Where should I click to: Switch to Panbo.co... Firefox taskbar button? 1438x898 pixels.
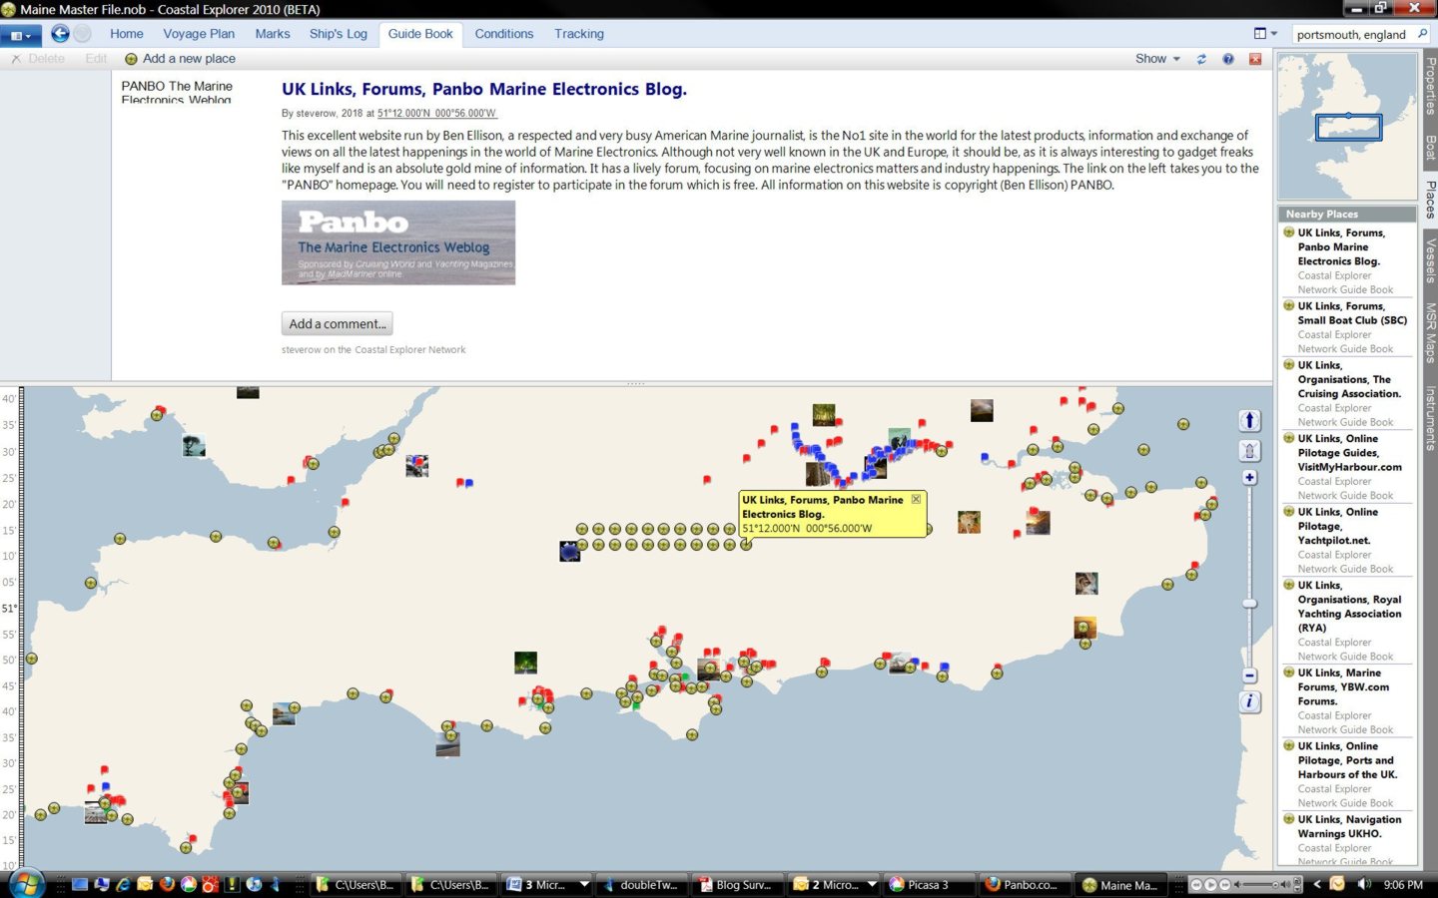coord(1023,884)
